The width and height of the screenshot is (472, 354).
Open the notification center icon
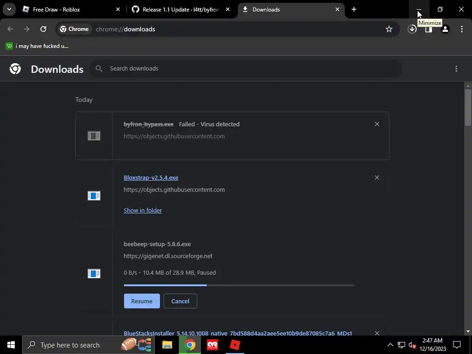pyautogui.click(x=457, y=345)
